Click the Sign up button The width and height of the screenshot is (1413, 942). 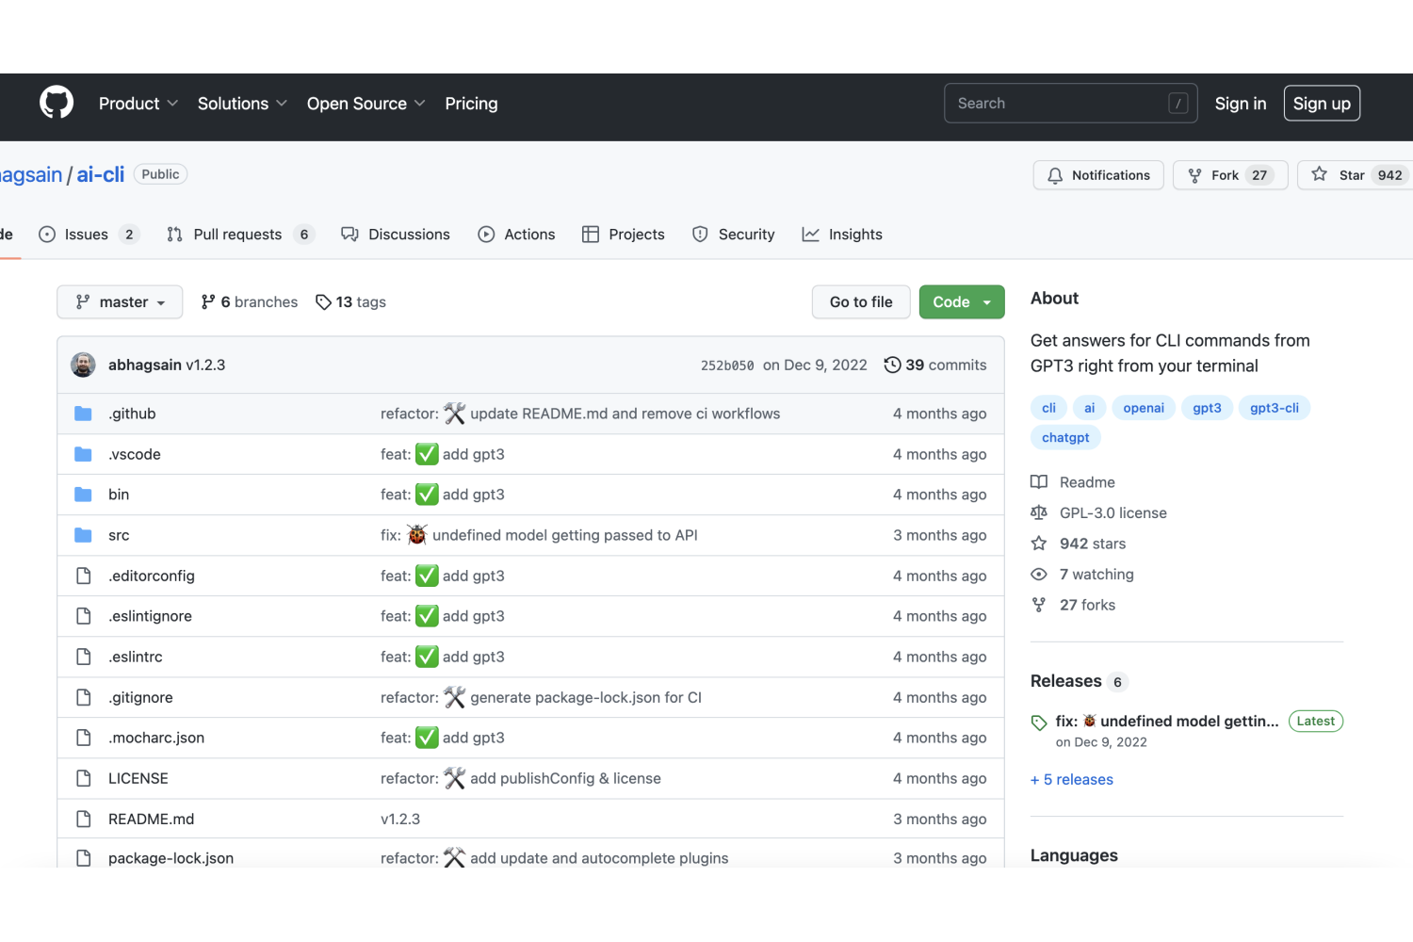tap(1322, 104)
